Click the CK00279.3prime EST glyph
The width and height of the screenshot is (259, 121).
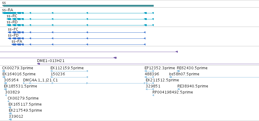(x=3, y=71)
